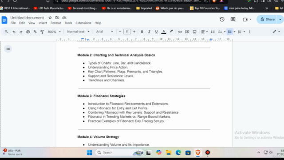Screen dimensions: 284x160
Task: Toggle the bulleted list
Action: pos(230,32)
